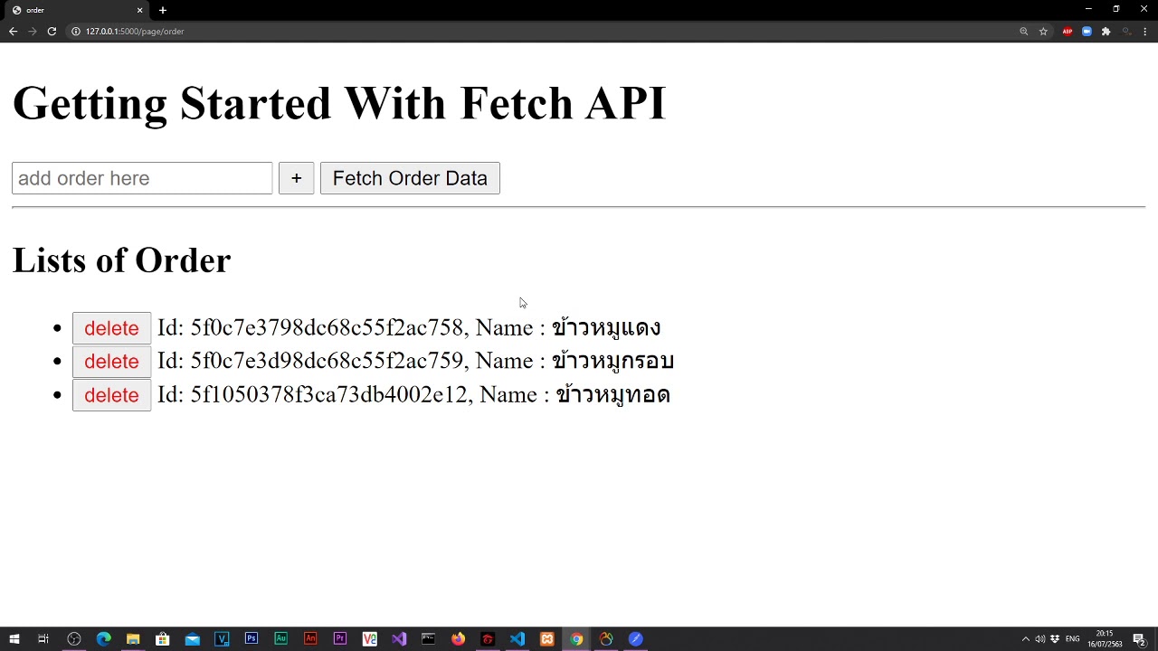Open the zoom magnifier icon in address bar
Viewport: 1158px width, 651px height.
(x=1024, y=31)
